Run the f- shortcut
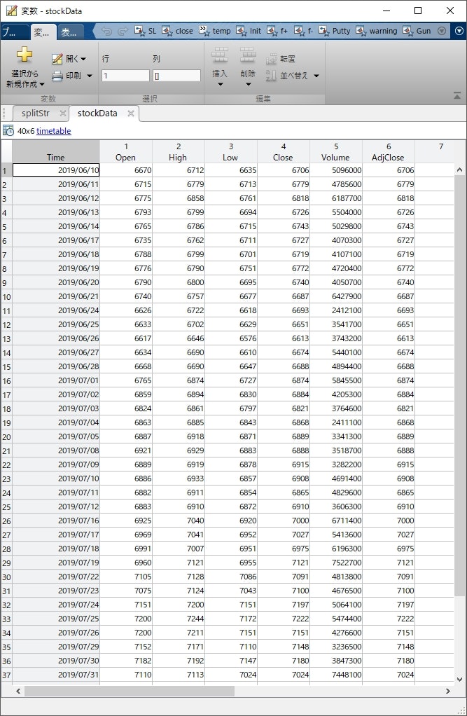467x716 pixels. coord(304,31)
